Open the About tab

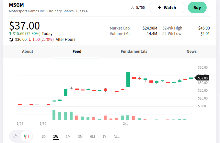[28, 52]
